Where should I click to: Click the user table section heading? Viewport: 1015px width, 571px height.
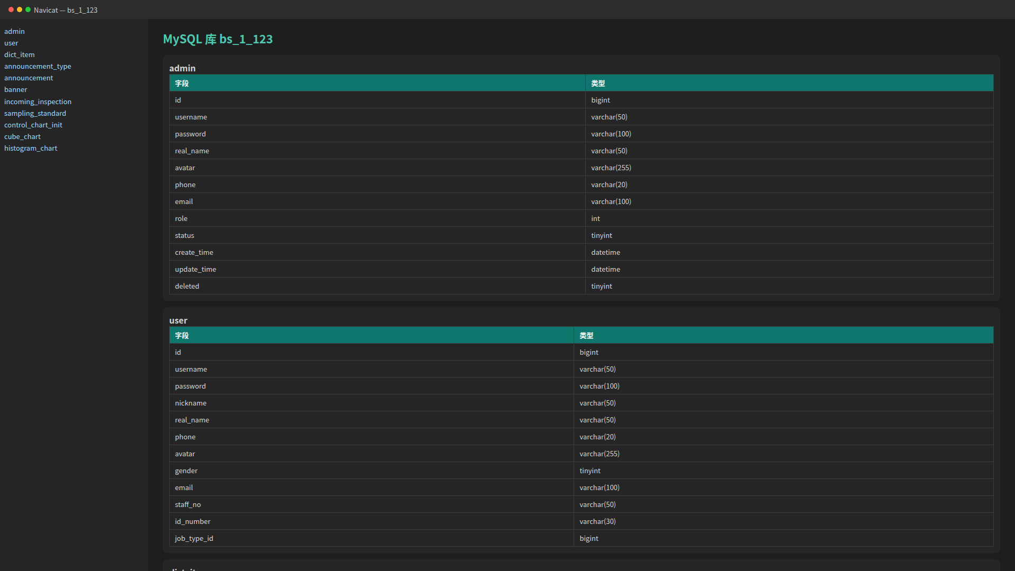pyautogui.click(x=178, y=320)
